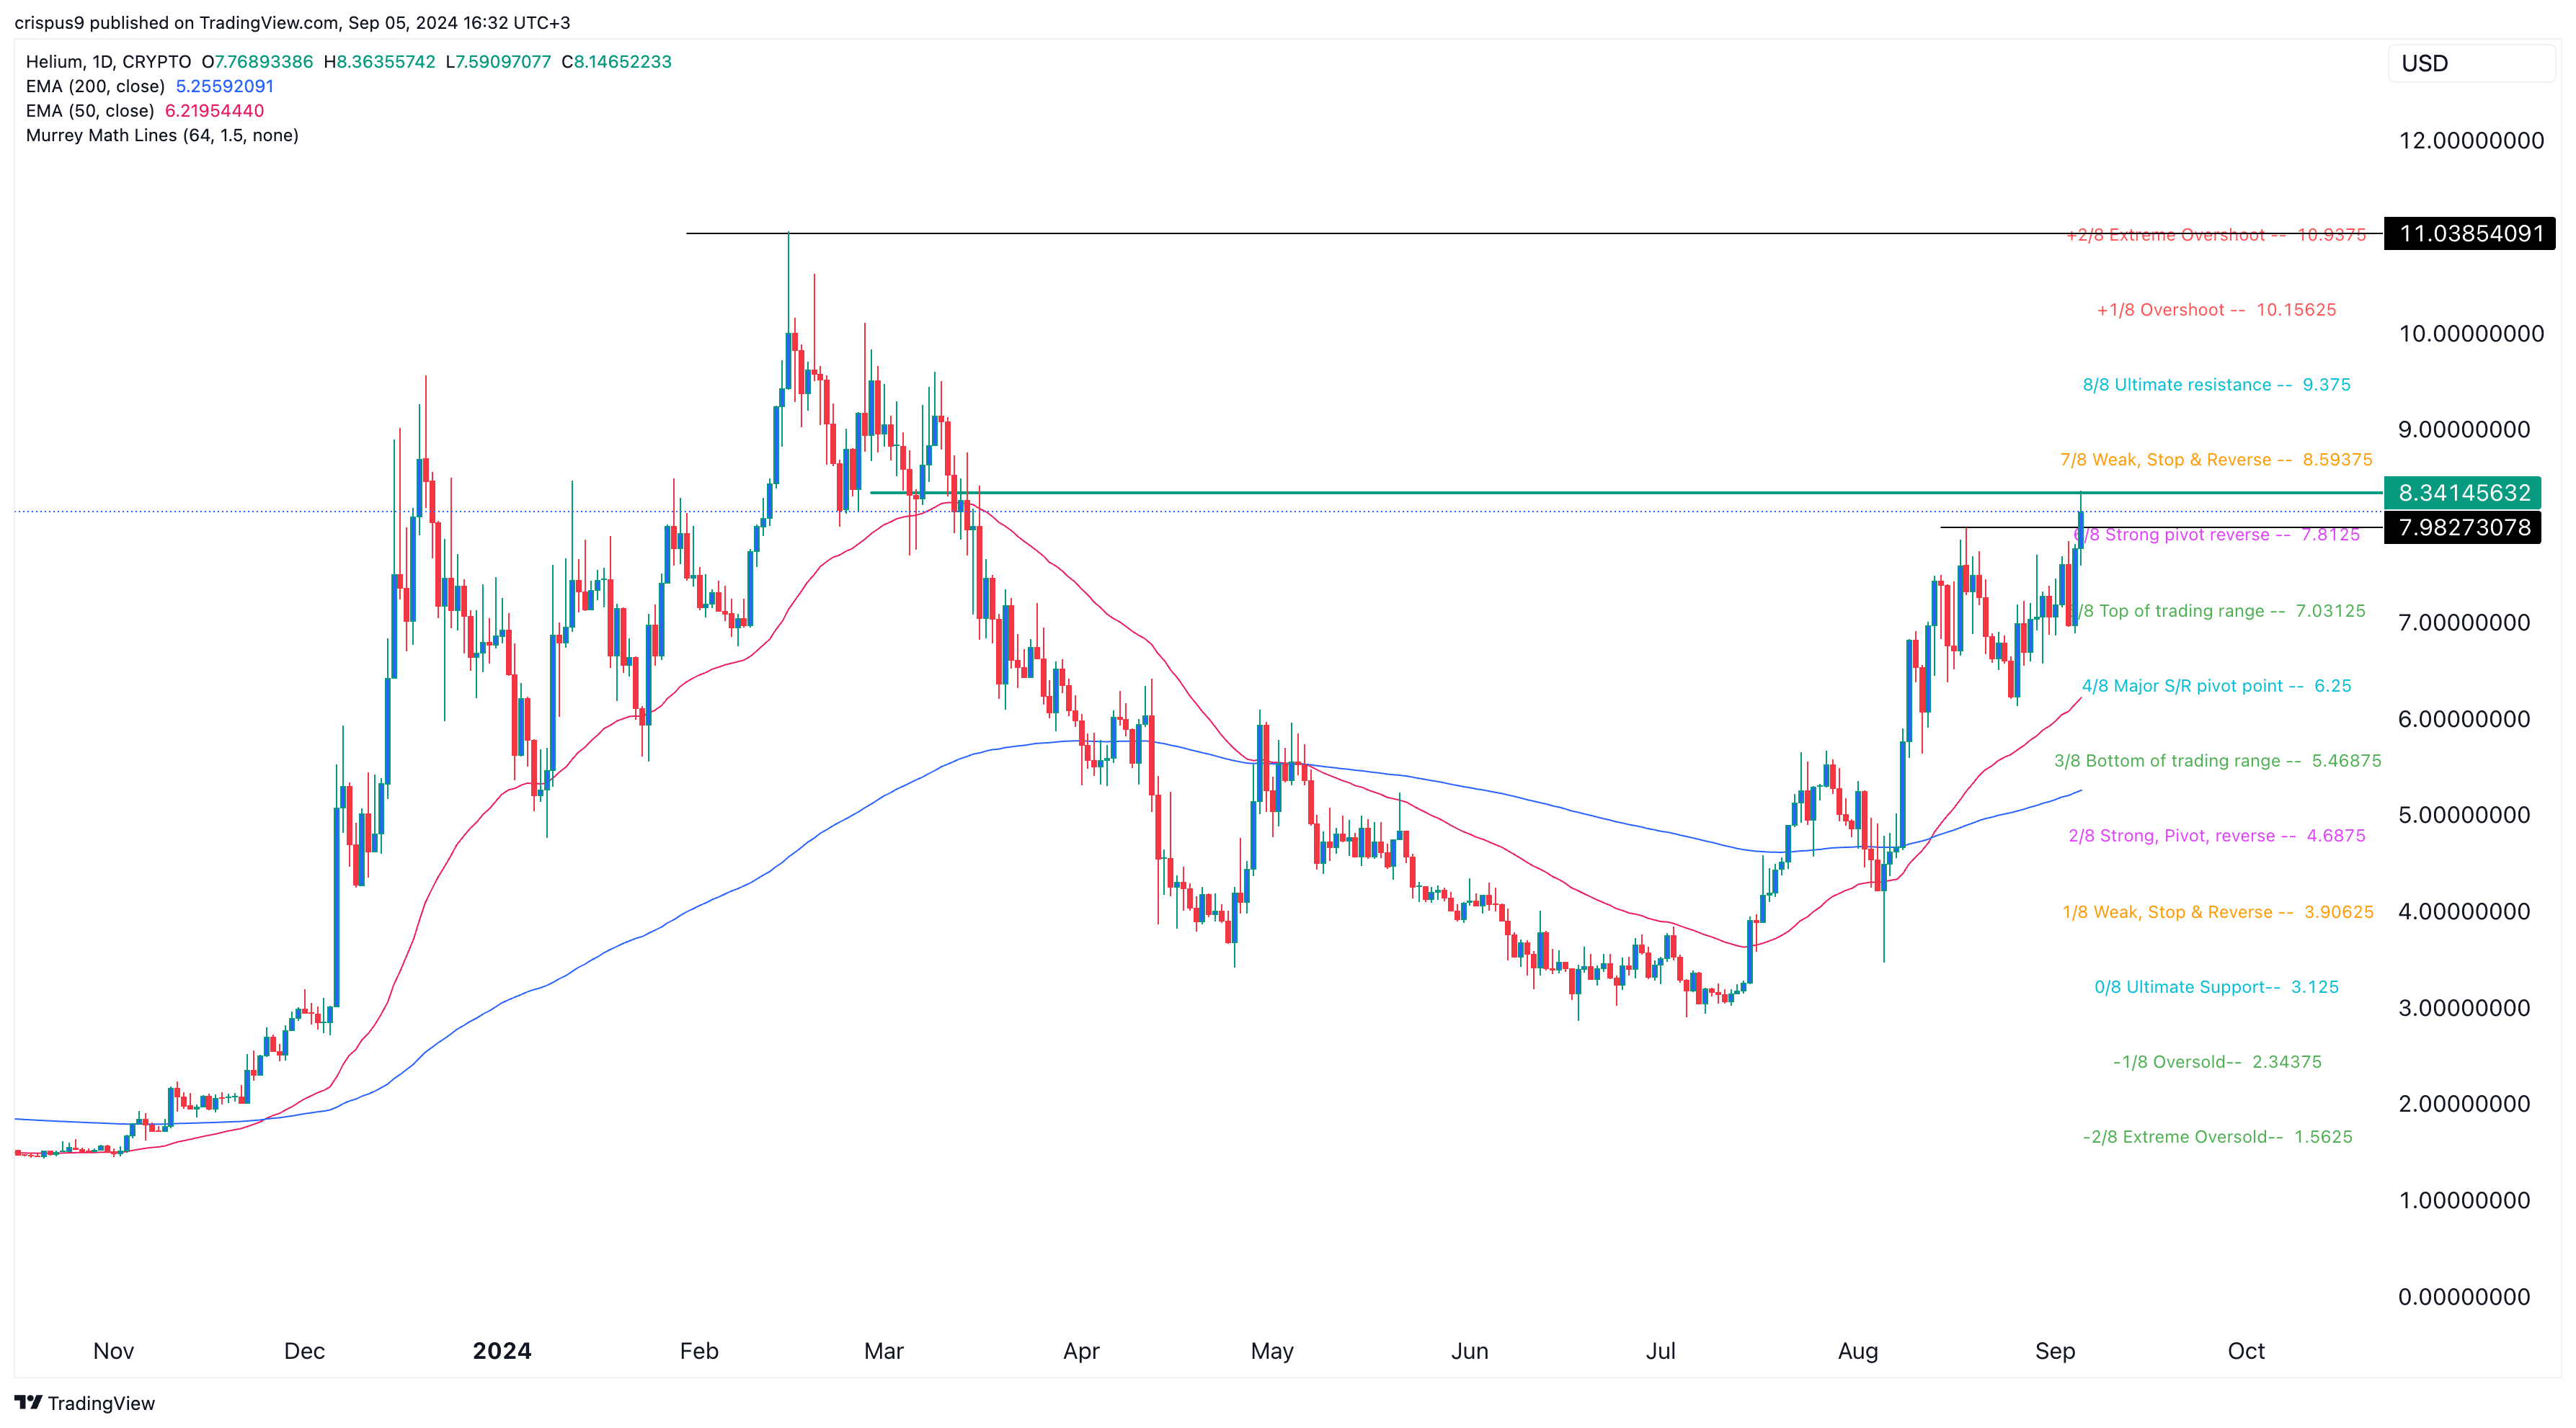
Task: Click the low price L7.59097077
Action: click(498, 62)
